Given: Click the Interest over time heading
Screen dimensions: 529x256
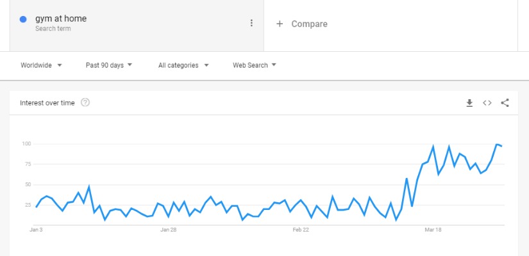Looking at the screenshot, I should pyautogui.click(x=47, y=103).
